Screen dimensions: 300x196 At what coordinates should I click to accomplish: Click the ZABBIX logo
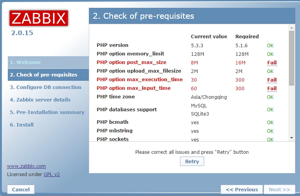39,18
